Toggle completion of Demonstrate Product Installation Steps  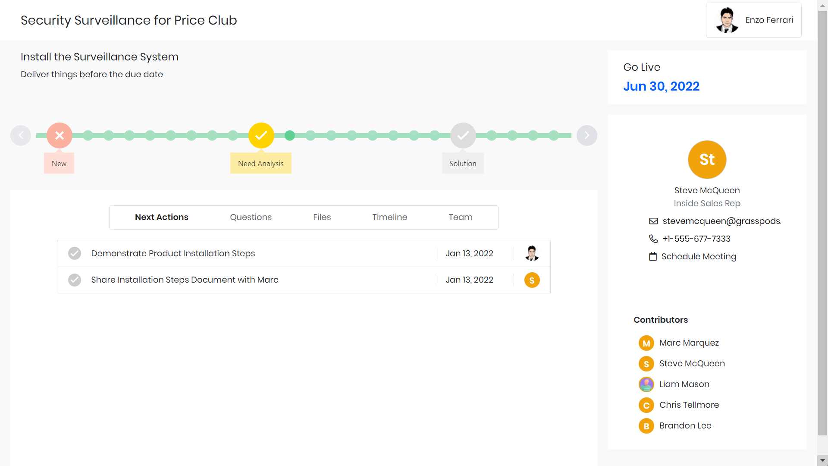[x=74, y=253]
